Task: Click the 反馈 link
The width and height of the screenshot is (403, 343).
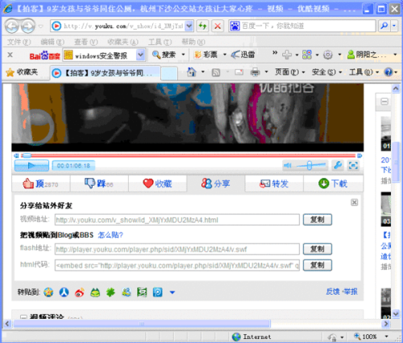Action: 333,291
